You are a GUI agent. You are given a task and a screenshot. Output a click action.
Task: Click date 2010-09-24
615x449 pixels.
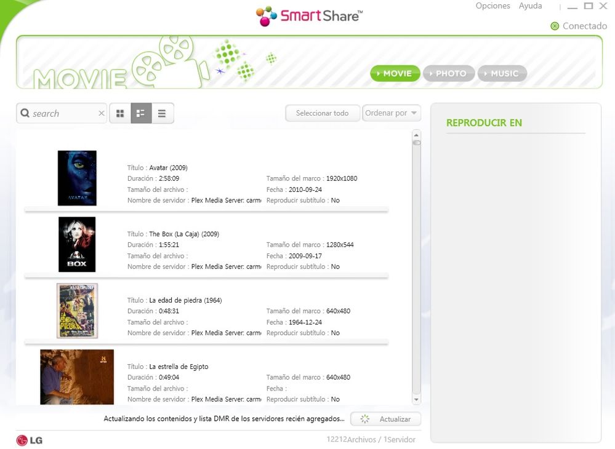[x=305, y=189]
